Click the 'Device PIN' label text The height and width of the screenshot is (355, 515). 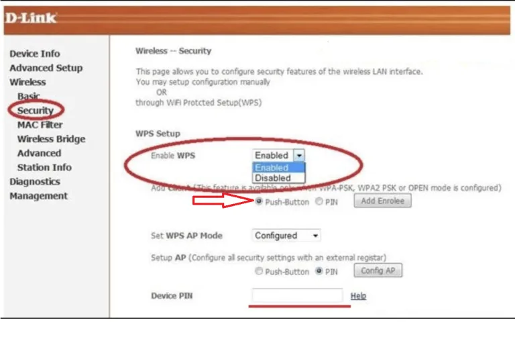(x=172, y=296)
